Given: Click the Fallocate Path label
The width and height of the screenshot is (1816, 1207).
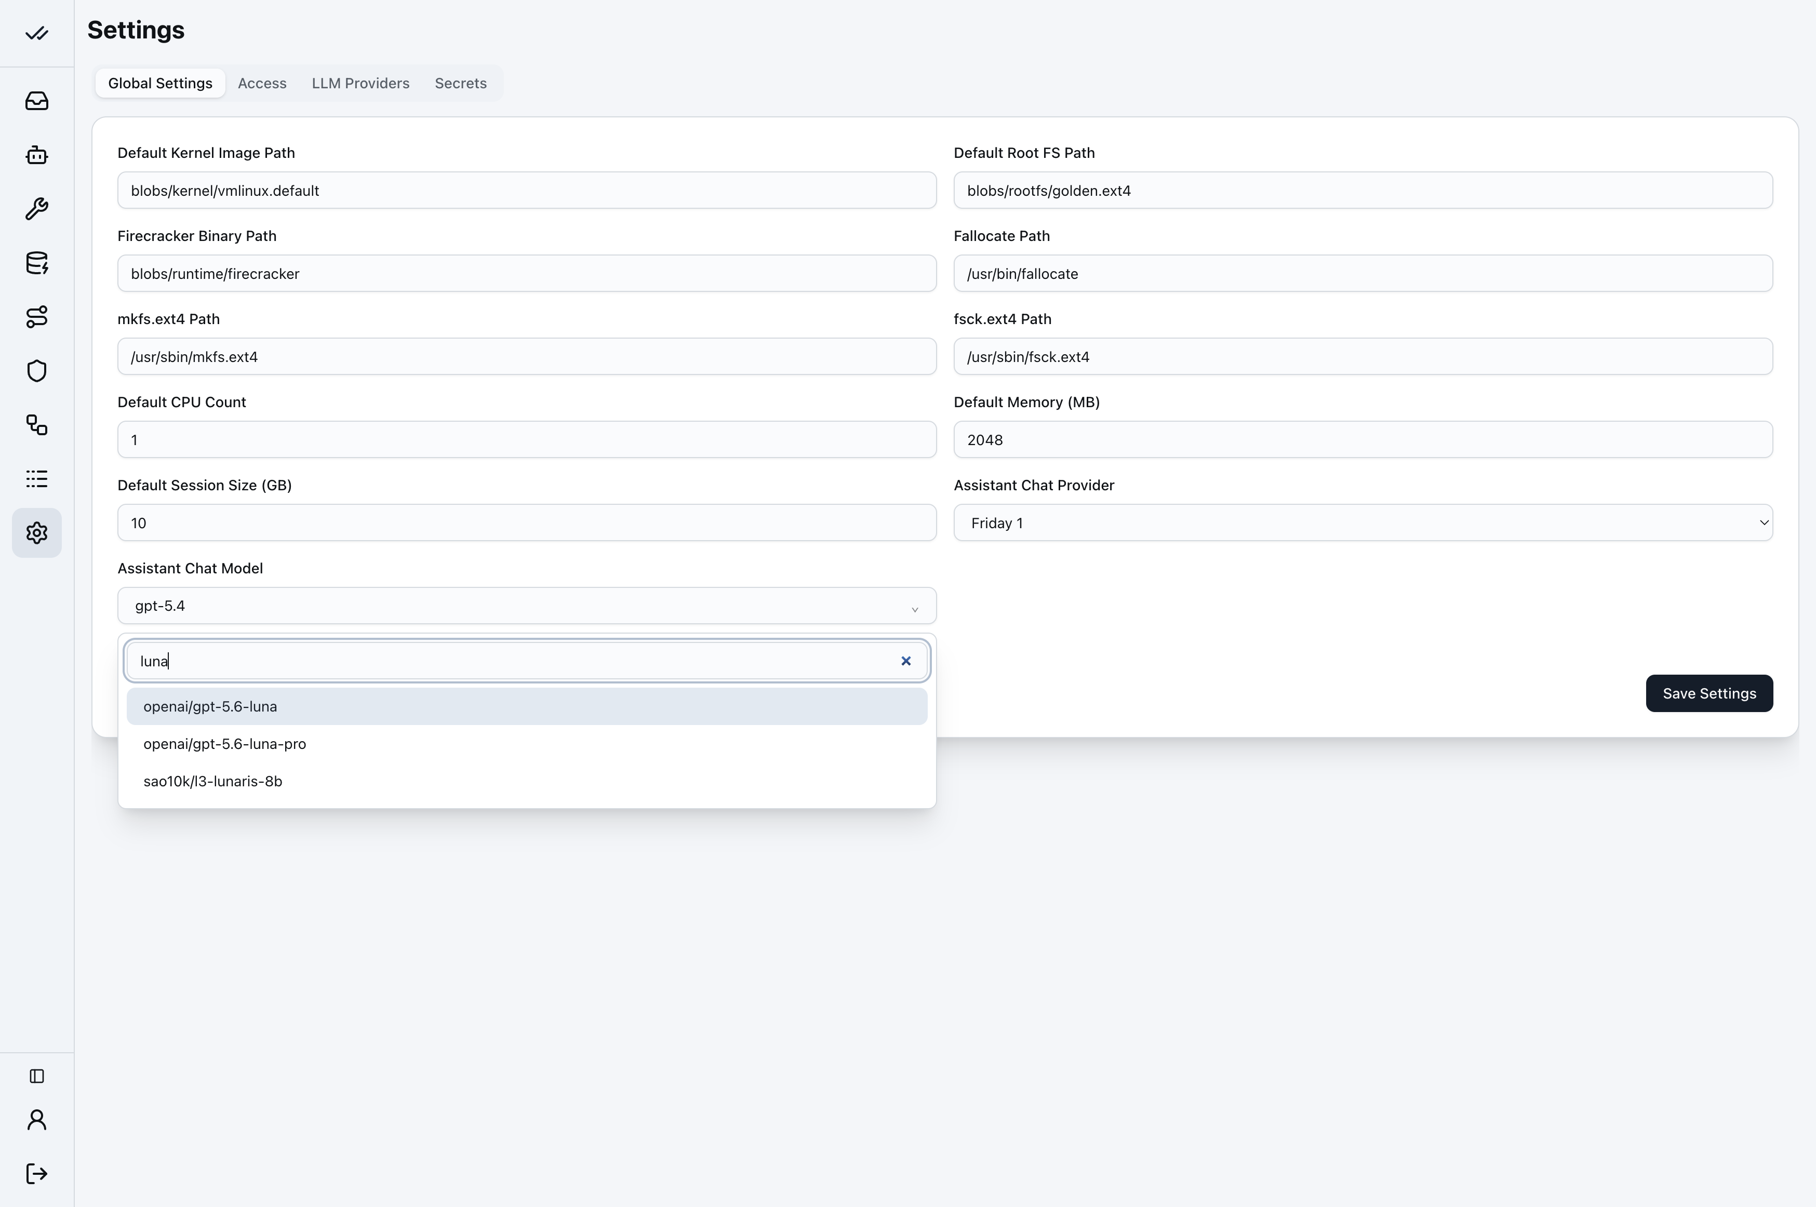Looking at the screenshot, I should [1002, 236].
